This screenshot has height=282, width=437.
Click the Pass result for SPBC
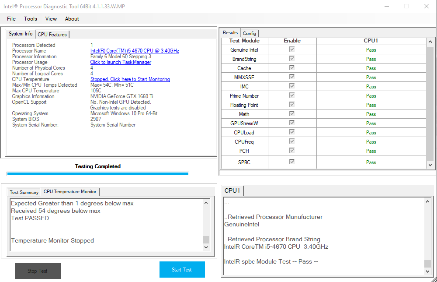[371, 162]
